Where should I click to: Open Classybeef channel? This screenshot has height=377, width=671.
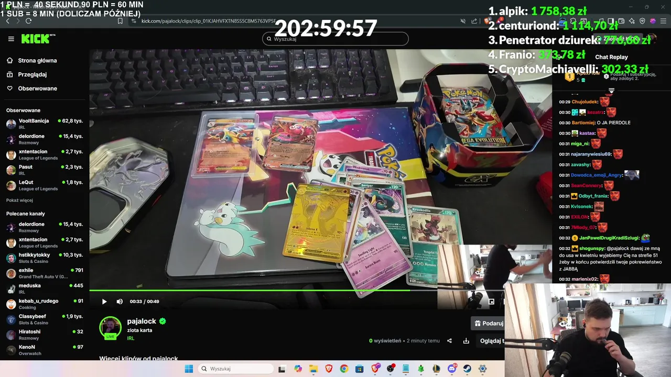coord(45,319)
